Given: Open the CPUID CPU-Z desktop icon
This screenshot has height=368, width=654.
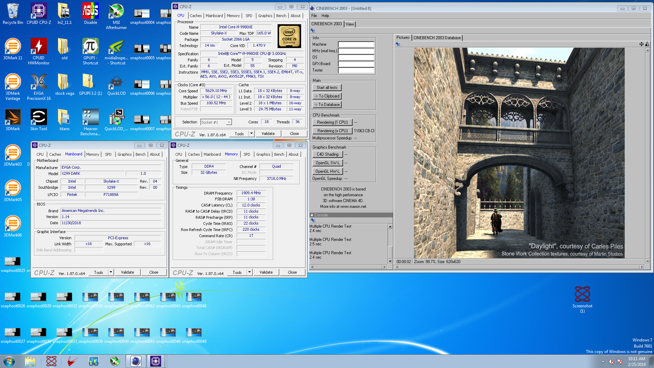Looking at the screenshot, I should click(x=38, y=14).
